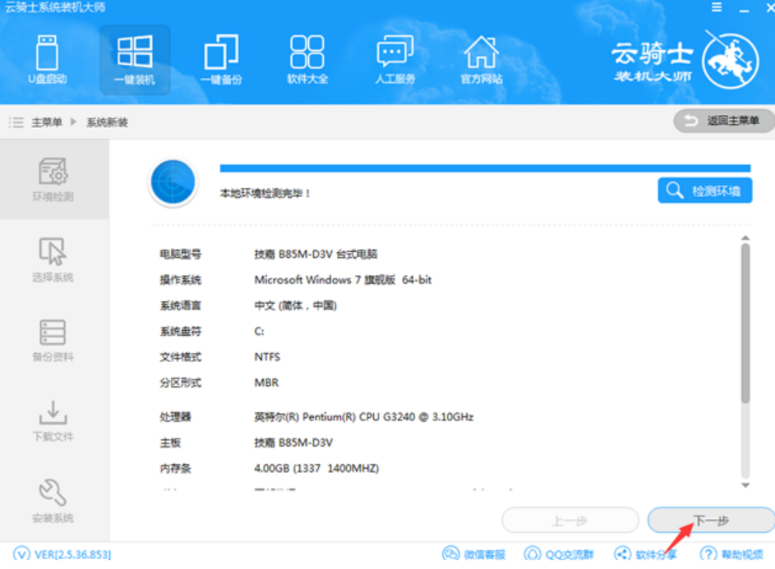Open 微信客服 in the bottom bar
Viewport: 775px width, 569px height.
pos(474,555)
